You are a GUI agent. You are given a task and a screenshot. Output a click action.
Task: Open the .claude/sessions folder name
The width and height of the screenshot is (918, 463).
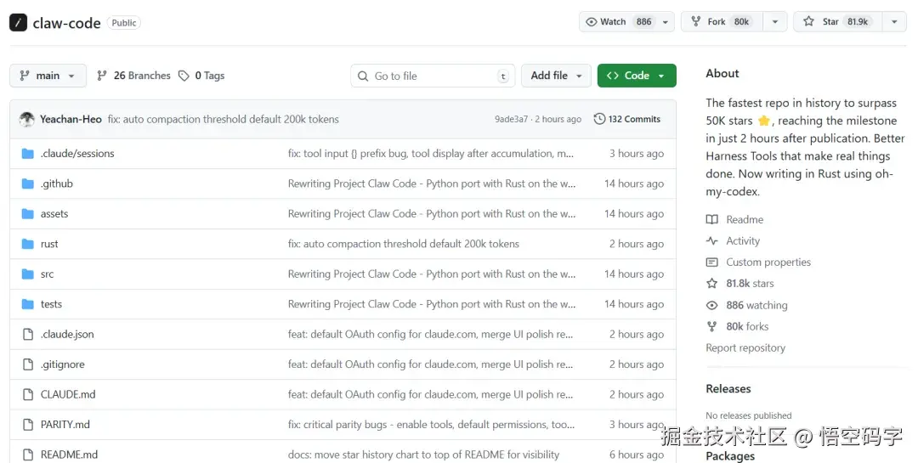coord(77,154)
